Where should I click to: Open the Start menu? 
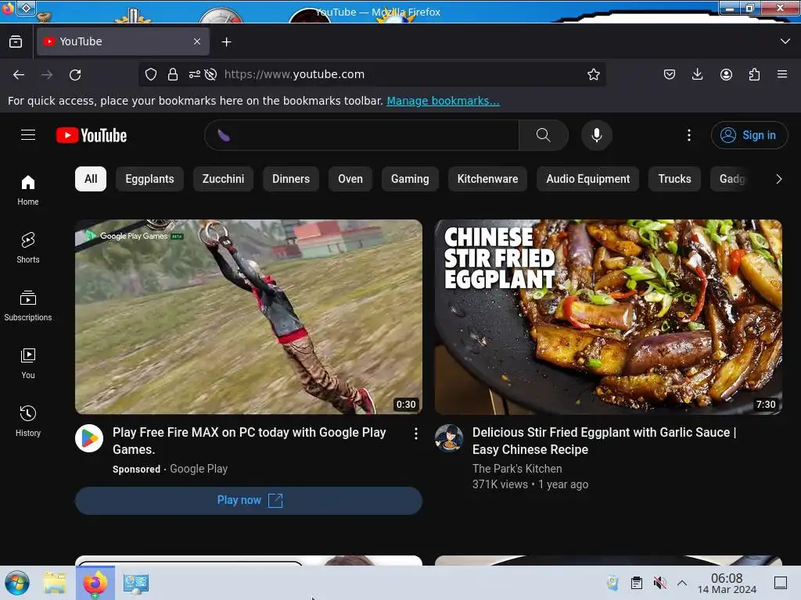tap(17, 583)
